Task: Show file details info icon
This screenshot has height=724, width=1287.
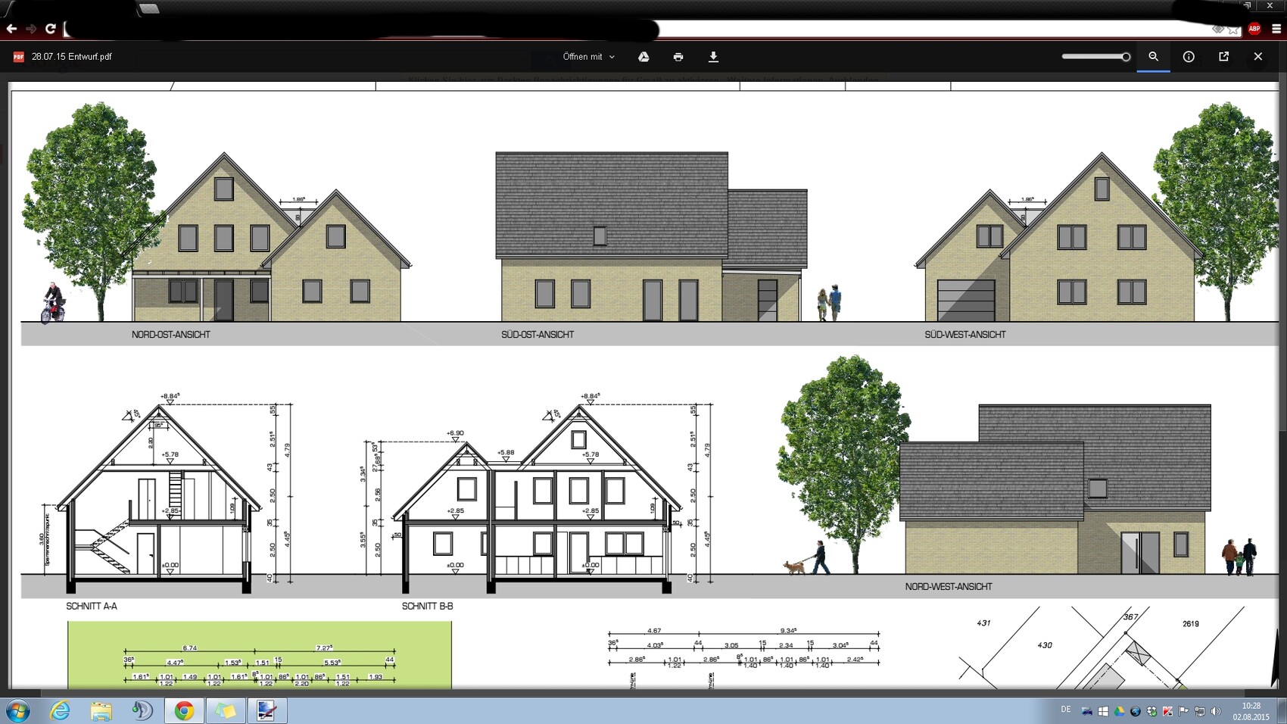Action: click(1189, 57)
